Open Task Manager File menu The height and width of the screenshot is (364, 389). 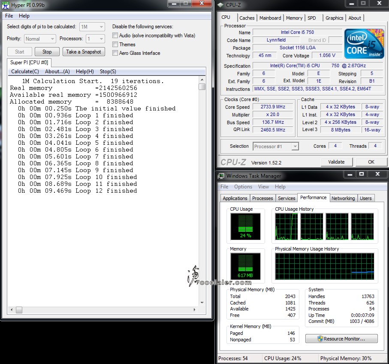tap(224, 187)
